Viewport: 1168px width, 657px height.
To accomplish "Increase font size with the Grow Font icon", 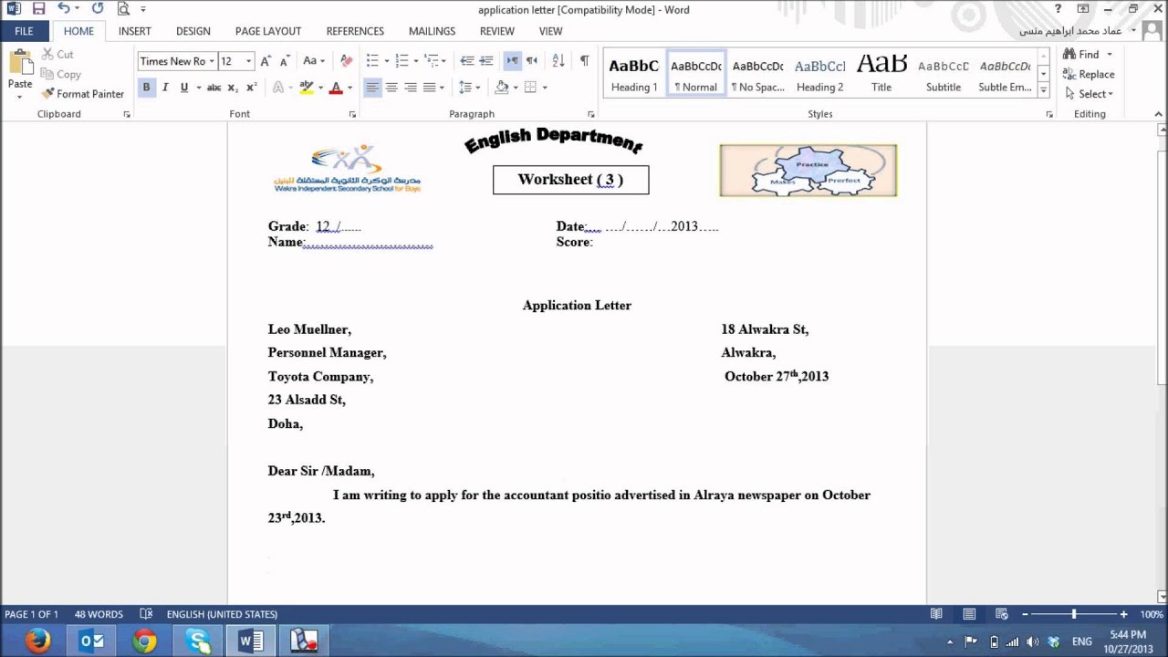I will (x=266, y=61).
